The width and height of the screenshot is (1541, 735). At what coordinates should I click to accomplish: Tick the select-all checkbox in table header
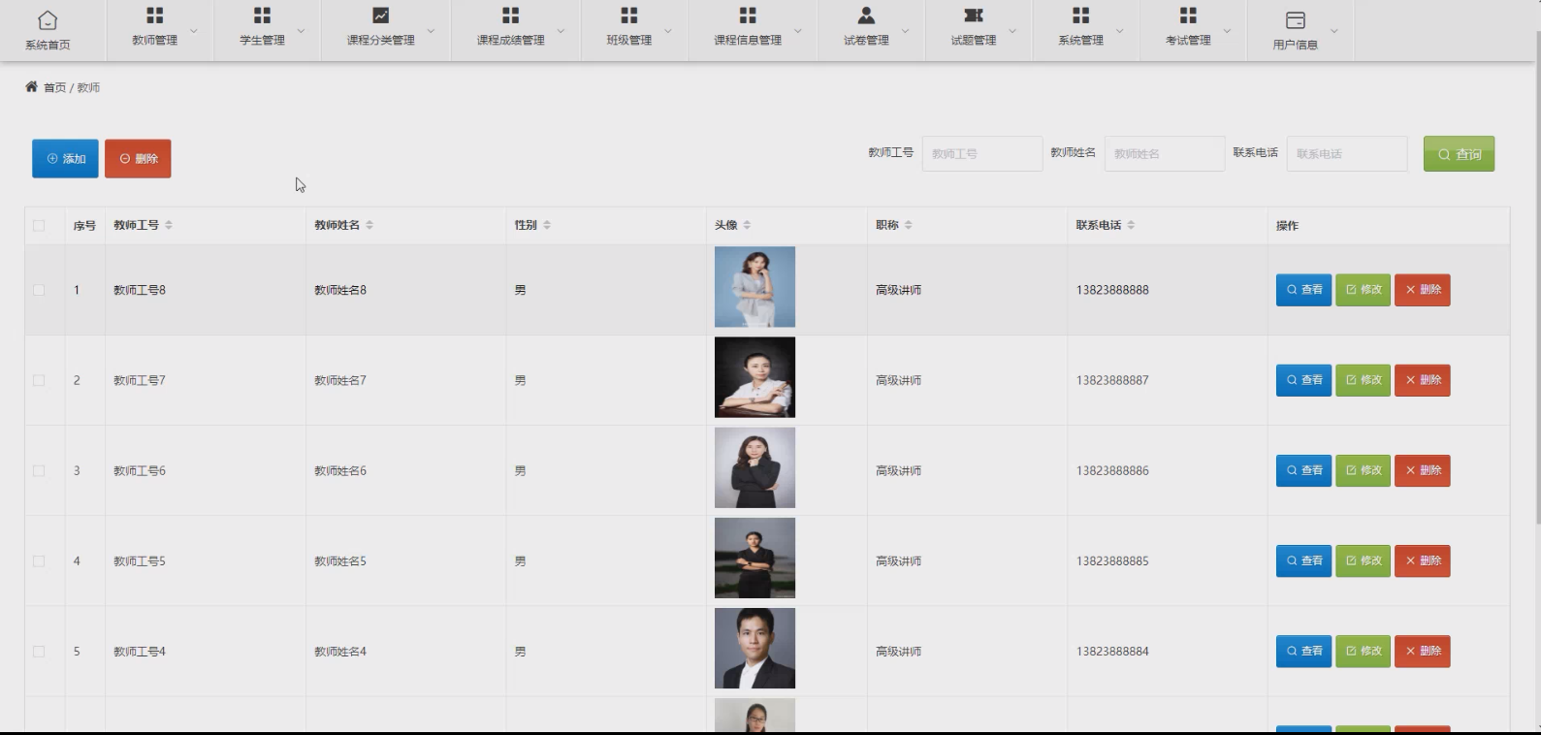(39, 226)
